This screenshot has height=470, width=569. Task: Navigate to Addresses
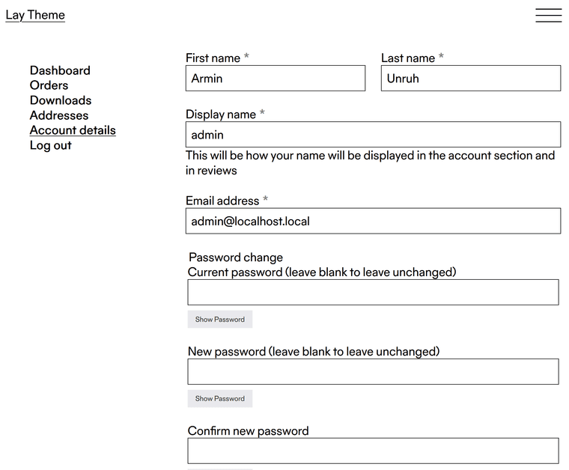[x=59, y=115]
